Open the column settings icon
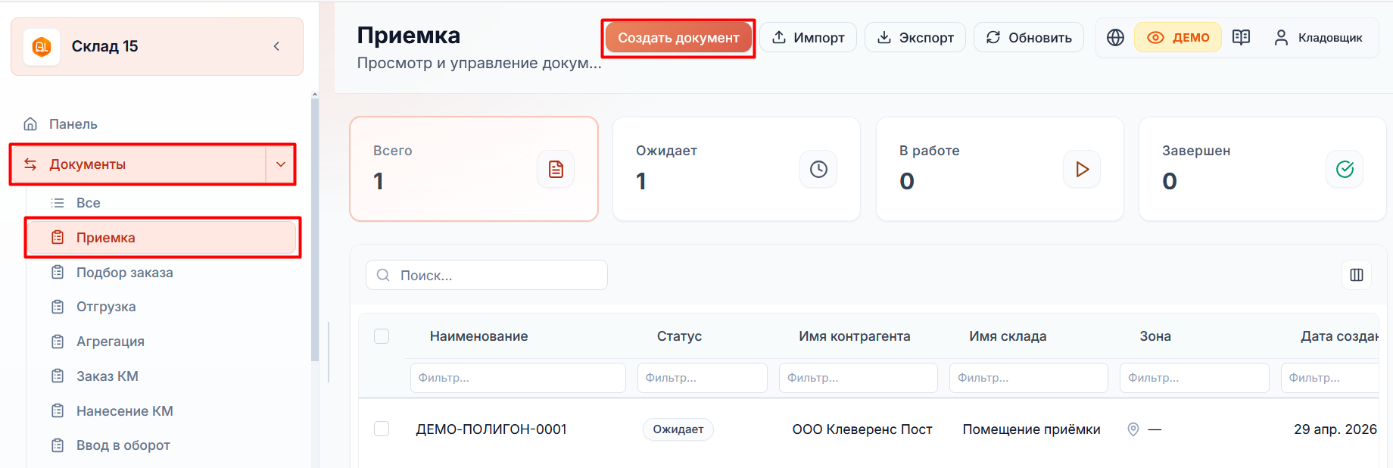 (1357, 275)
